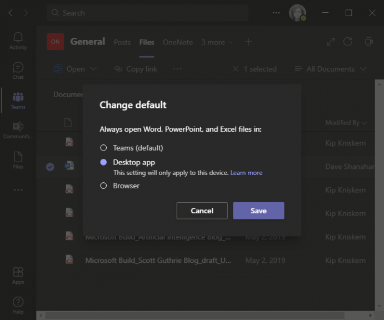Screen dimensions: 384x320
Task: Open Microsoft Build_Scott Guthrie Blog_draft file
Action: [x=158, y=260]
